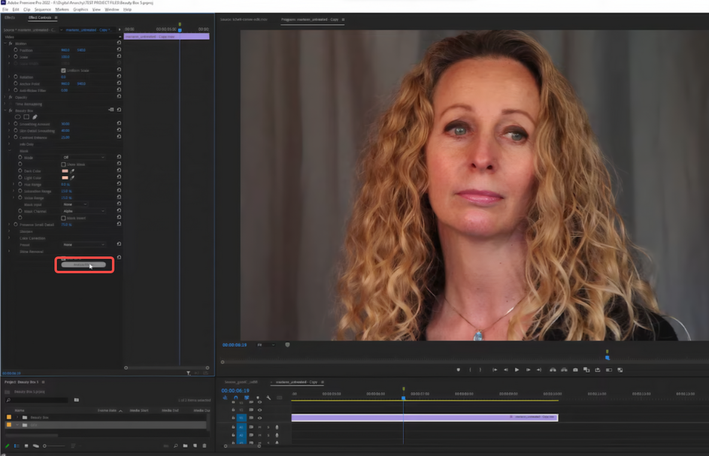Screen dimensions: 709x456
Task: Switch to the Effect Controls tab
Action: [x=40, y=17]
